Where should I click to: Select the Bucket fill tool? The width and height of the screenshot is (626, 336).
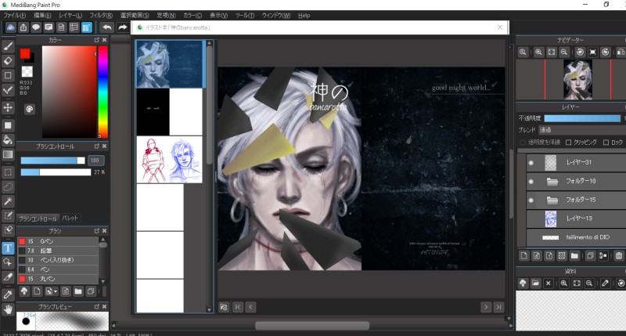coord(8,140)
